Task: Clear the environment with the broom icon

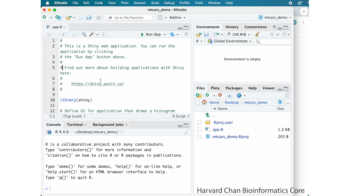Action: pyautogui.click(x=257, y=34)
